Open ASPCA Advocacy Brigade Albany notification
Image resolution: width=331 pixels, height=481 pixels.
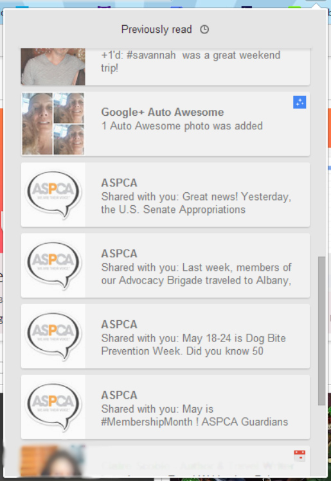[x=166, y=266]
